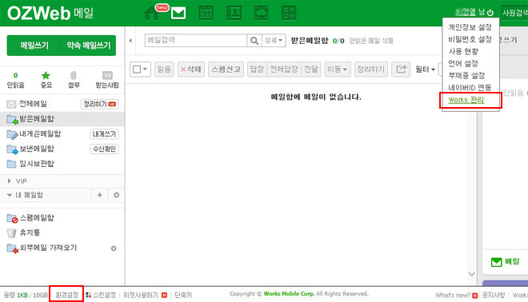Open 외부메일 가져오기
Image resolution: width=528 pixels, height=302 pixels.
(48, 248)
